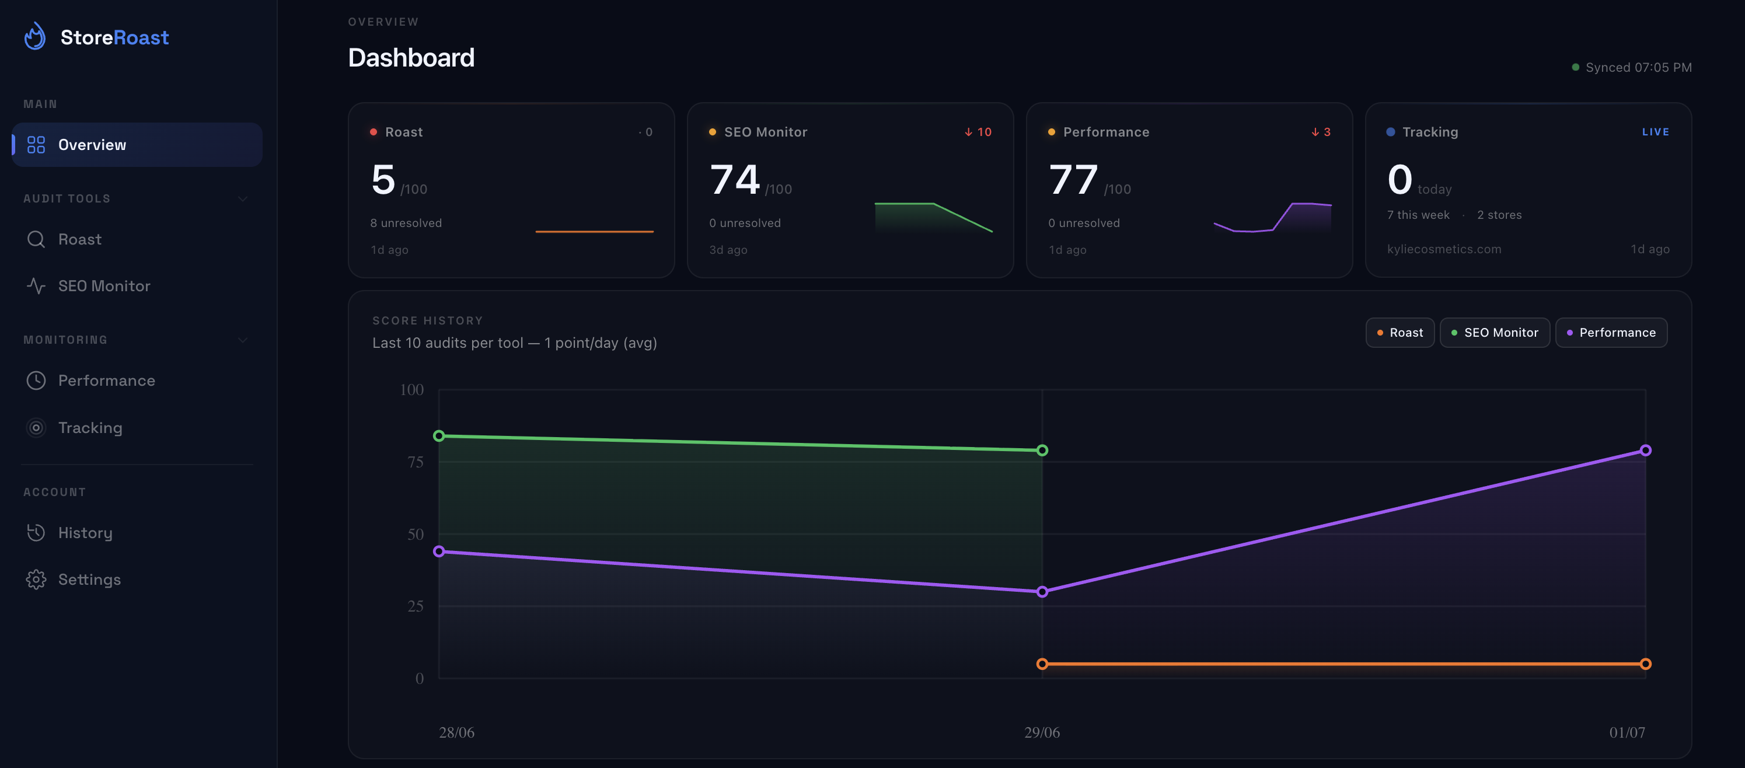The image size is (1745, 768).
Task: Click the 01/07 date axis label
Action: click(x=1627, y=732)
